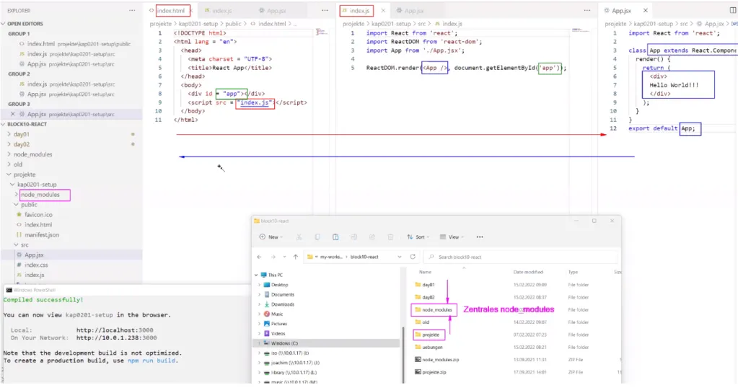The width and height of the screenshot is (738, 388).
Task: Expand the old folder in VS Code tree
Action: [x=9, y=164]
